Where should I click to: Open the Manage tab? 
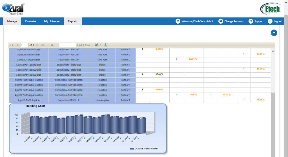point(12,21)
